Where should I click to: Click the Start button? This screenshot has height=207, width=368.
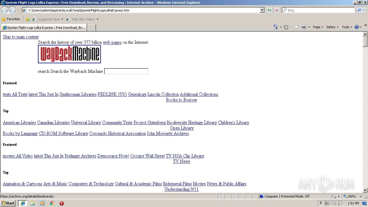coord(8,203)
